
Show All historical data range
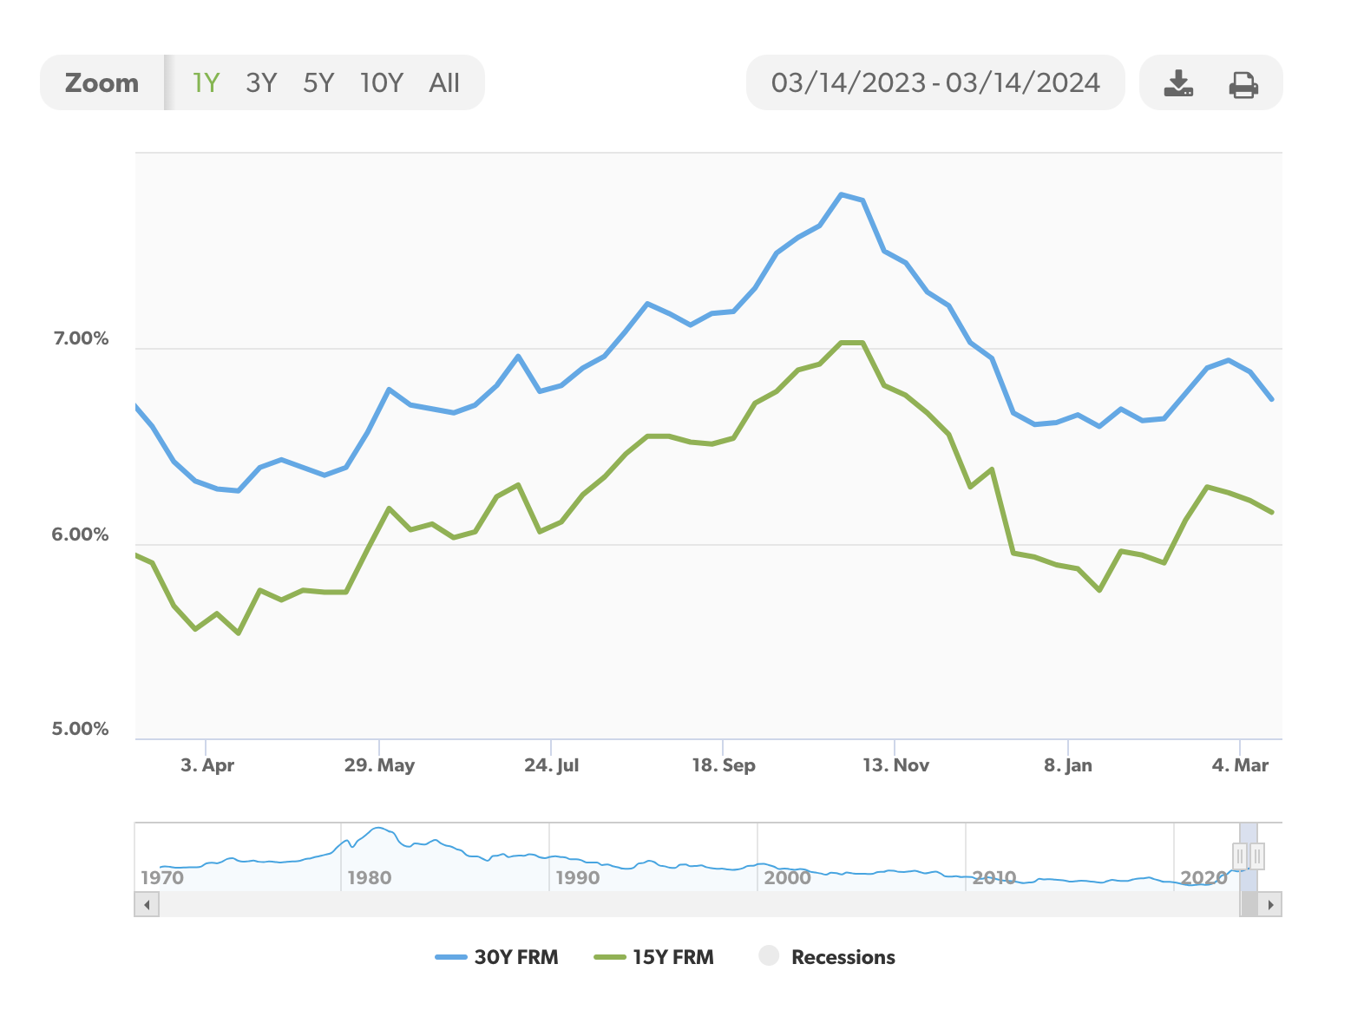click(x=444, y=82)
